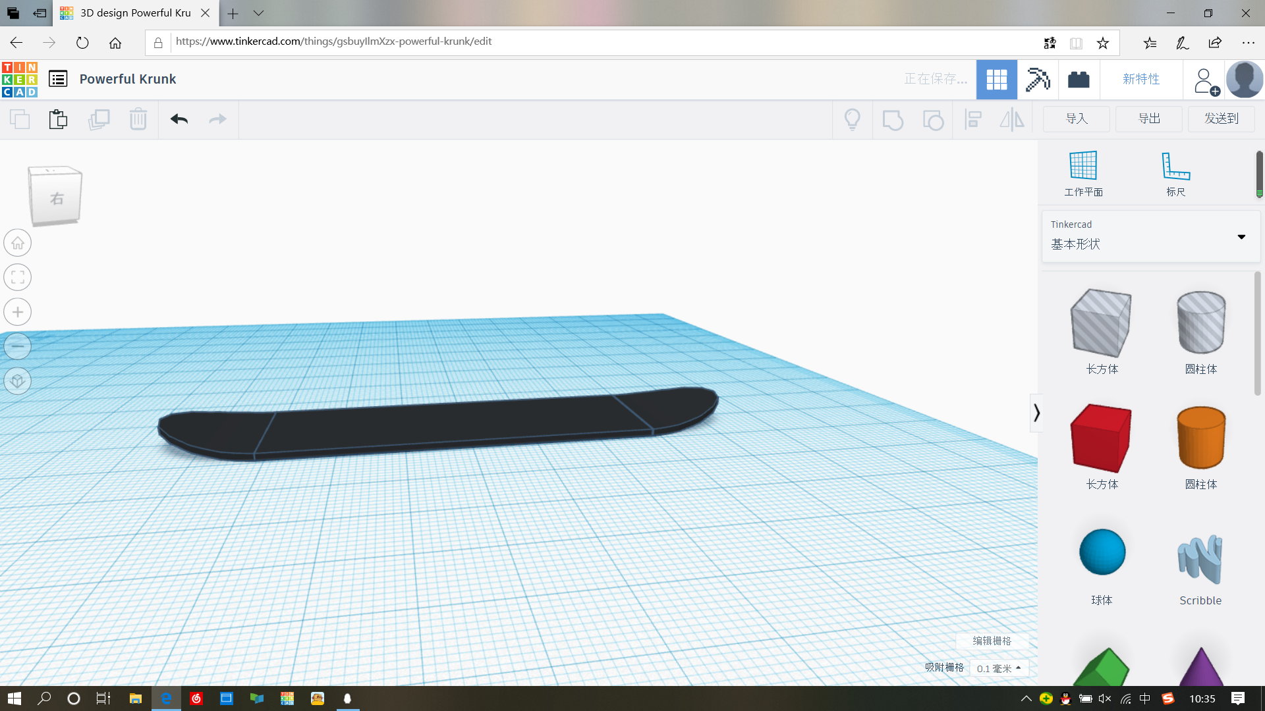Viewport: 1265px width, 711px height.
Task: Select the purple cone shape
Action: coord(1201,666)
